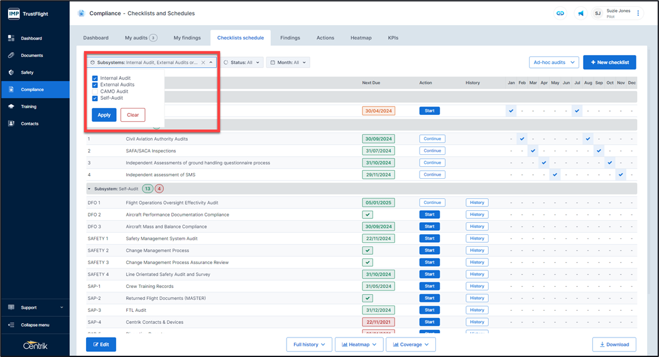Open the Safety shield icon in sidebar
The image size is (659, 357).
(x=11, y=73)
